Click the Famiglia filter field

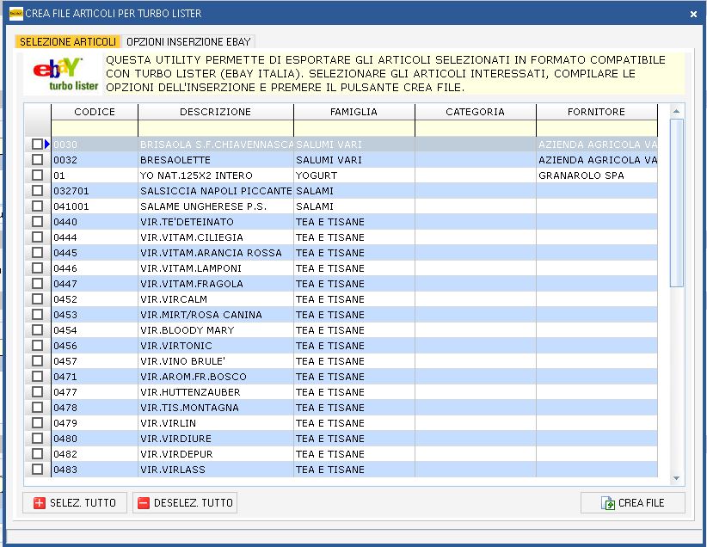tap(354, 128)
